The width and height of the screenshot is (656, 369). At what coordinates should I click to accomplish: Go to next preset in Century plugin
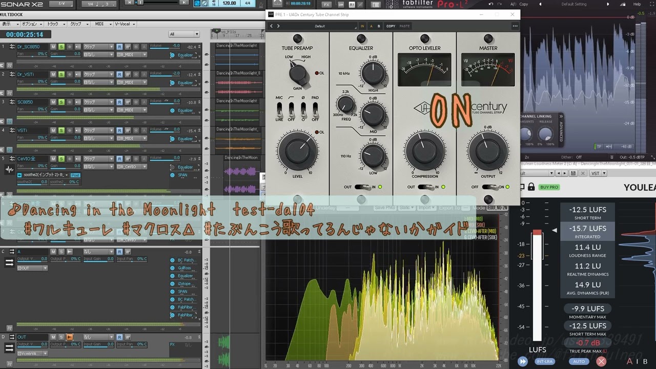pos(278,26)
